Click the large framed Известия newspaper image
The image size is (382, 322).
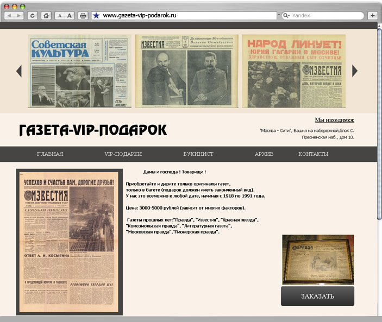(70, 242)
